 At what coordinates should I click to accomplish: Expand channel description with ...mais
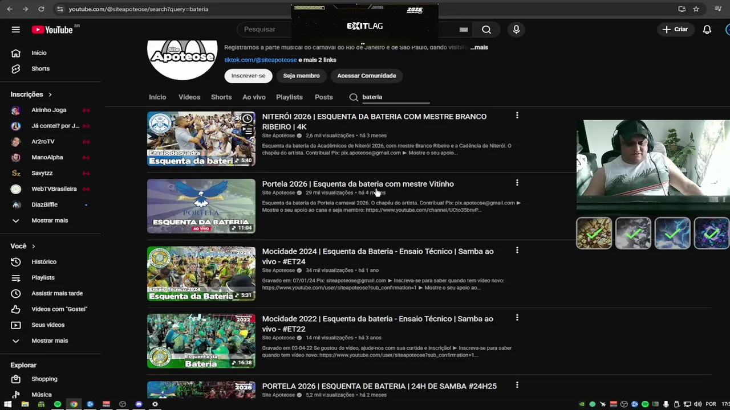pos(479,47)
